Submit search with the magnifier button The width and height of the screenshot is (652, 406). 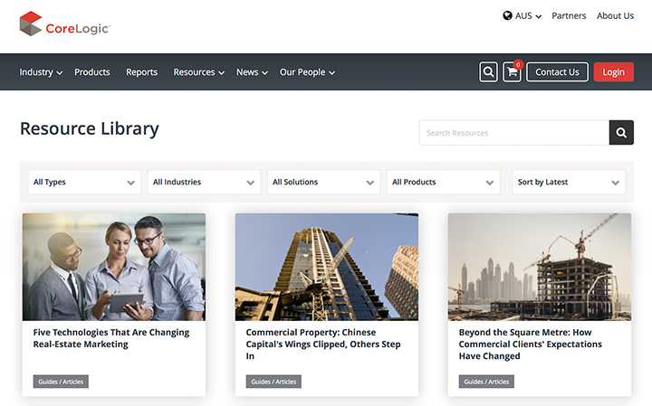621,133
